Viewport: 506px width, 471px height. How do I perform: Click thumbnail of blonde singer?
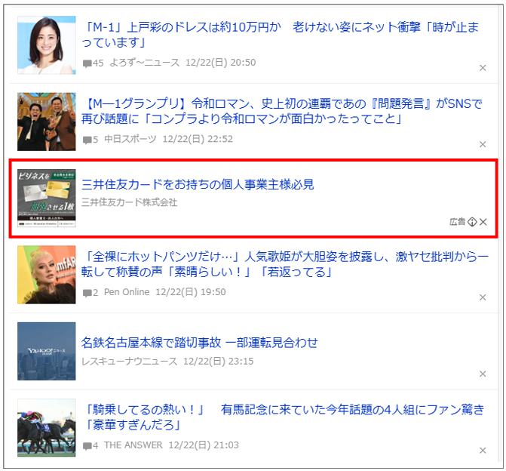point(47,275)
